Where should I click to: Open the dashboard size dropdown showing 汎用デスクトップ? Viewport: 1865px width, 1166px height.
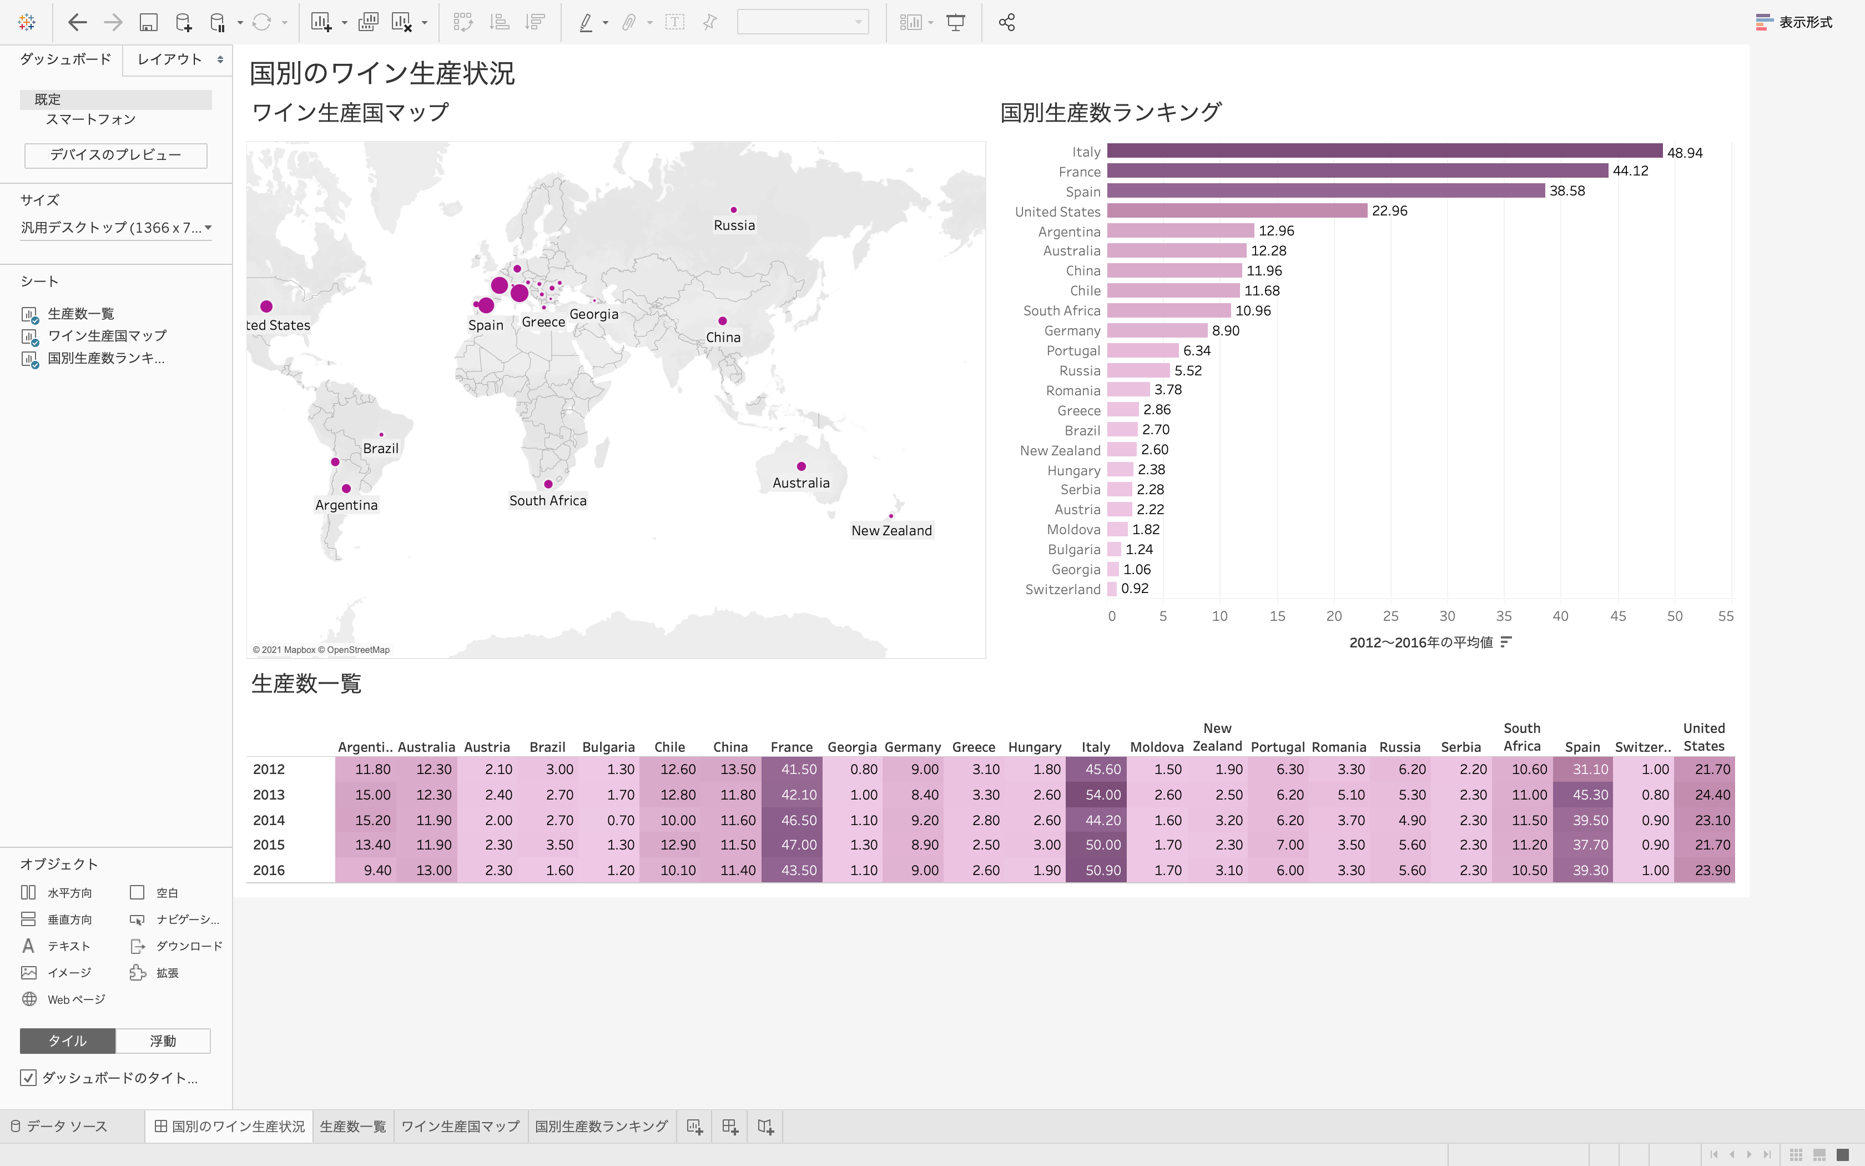[x=115, y=227]
